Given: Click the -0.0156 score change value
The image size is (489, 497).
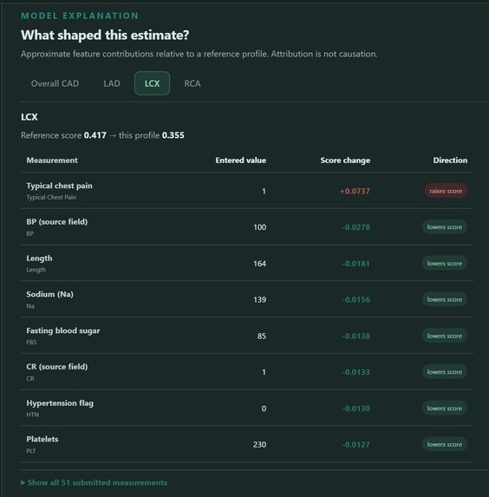Looking at the screenshot, I should [x=355, y=300].
